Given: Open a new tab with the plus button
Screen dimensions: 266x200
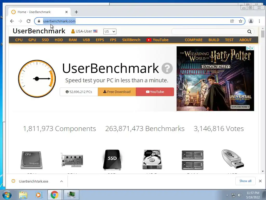Looking at the screenshot, I should pos(76,12).
